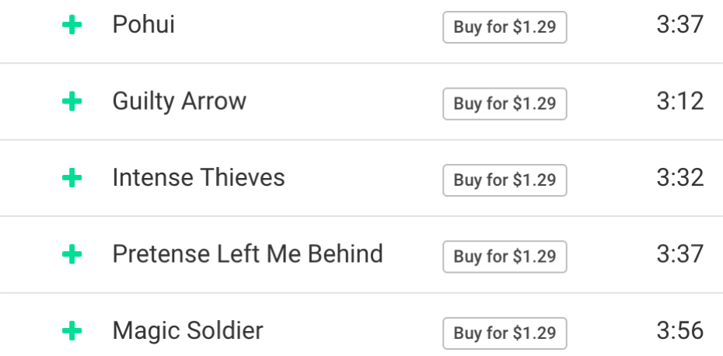The width and height of the screenshot is (723, 356).
Task: Open the Magic Soldier track title
Action: (188, 331)
